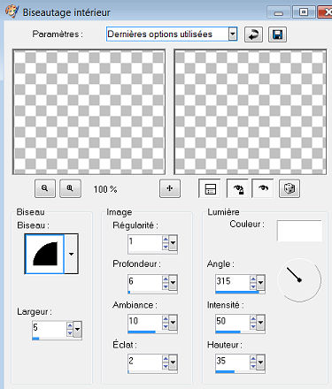The image size is (332, 389).
Task: Click inside the Largeur value field
Action: pyautogui.click(x=50, y=328)
